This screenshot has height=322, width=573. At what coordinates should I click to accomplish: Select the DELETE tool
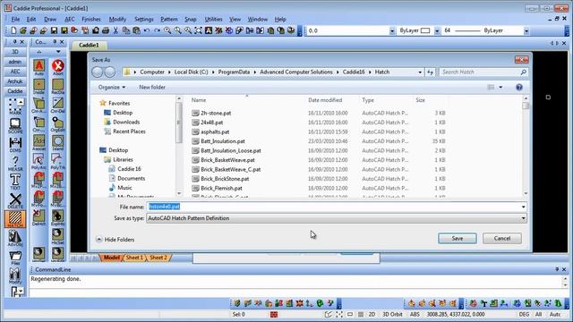[x=15, y=200]
